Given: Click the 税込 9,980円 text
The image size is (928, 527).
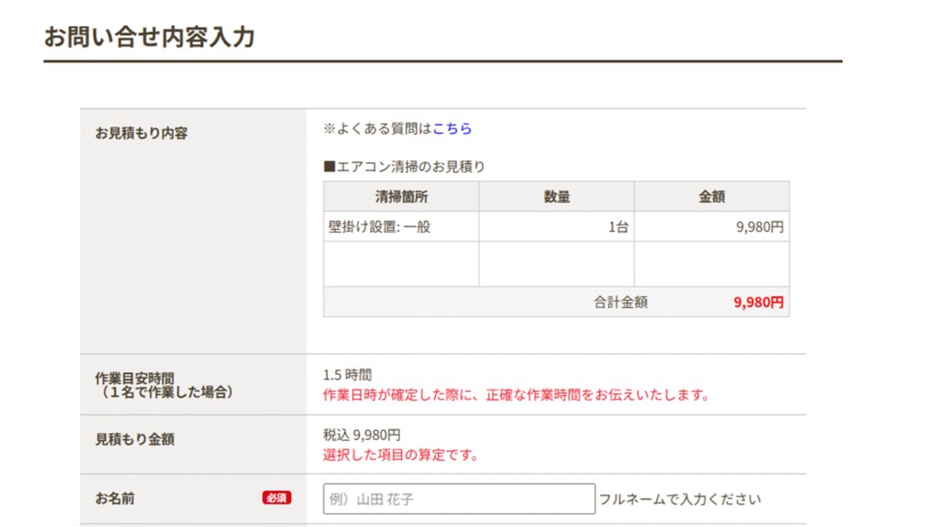Looking at the screenshot, I should click(362, 435).
